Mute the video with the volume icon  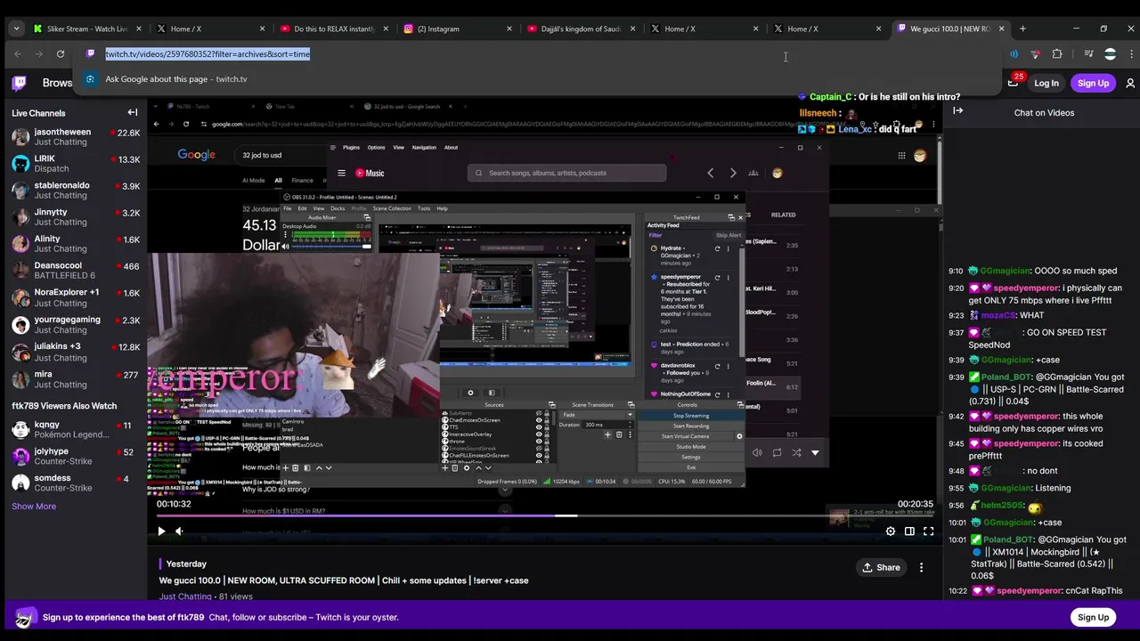pyautogui.click(x=179, y=531)
